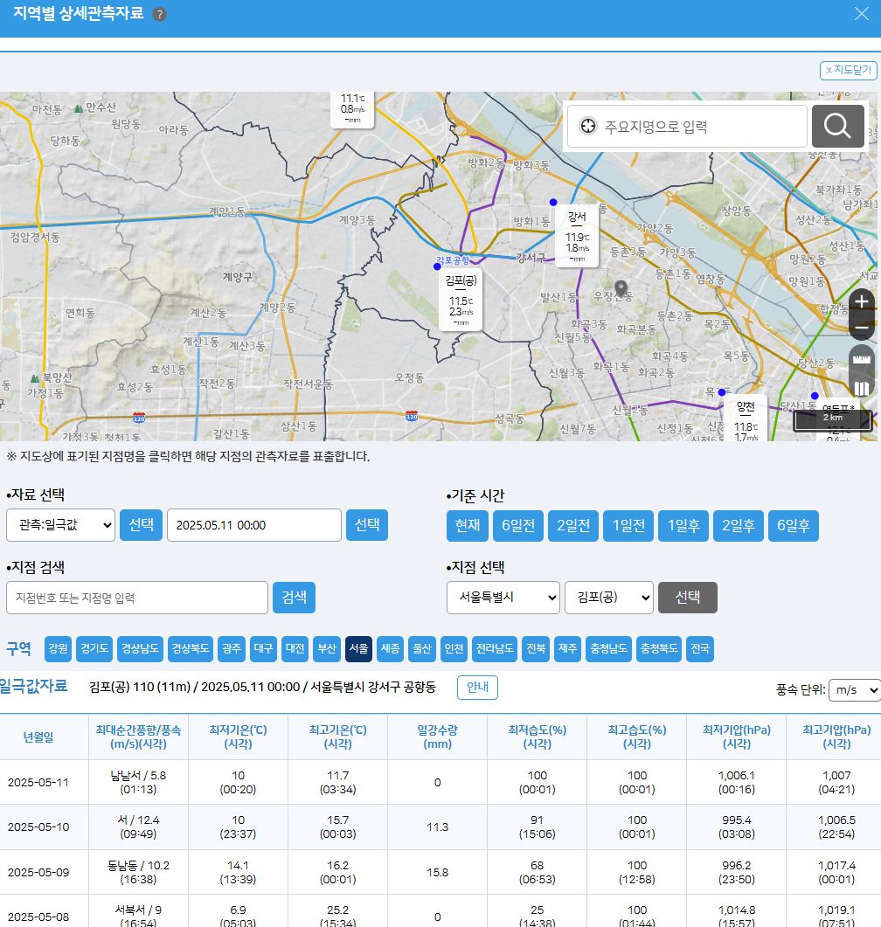Screen dimensions: 881x927
Task: Jump to 6일전 reference time
Action: coord(518,526)
